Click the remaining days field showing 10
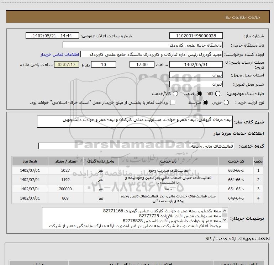274x265 pixels. 104,64
